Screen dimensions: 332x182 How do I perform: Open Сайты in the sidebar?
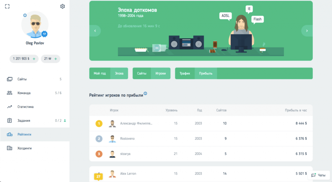click(22, 79)
